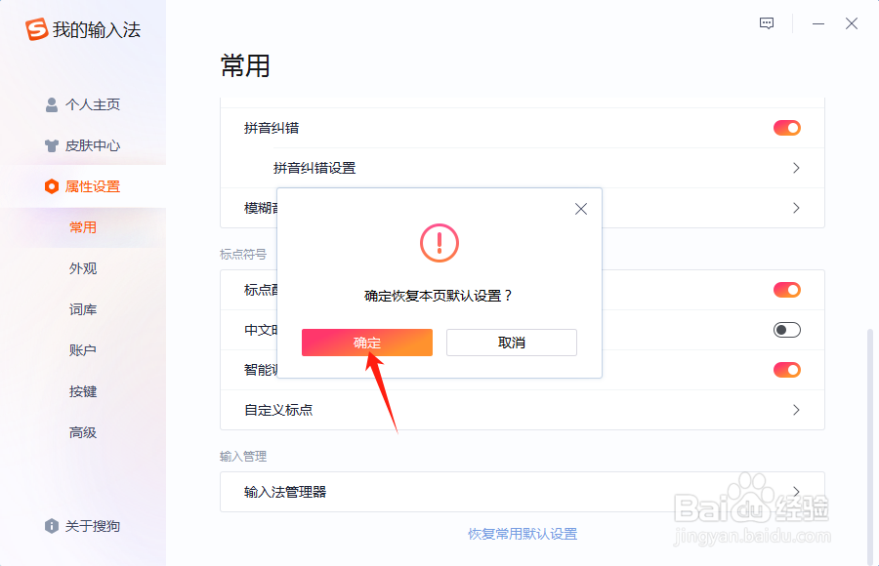This screenshot has height=566, width=879.
Task: Click the 皮肤中心 skin icon
Action: (51, 145)
